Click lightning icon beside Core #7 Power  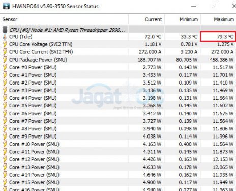(x=5, y=121)
